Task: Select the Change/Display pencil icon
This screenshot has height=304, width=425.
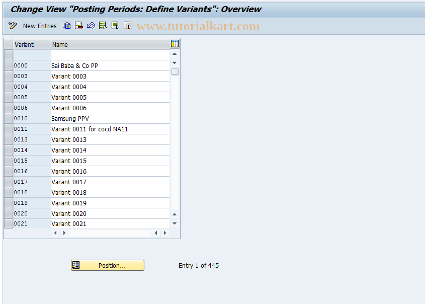Action: (12, 25)
